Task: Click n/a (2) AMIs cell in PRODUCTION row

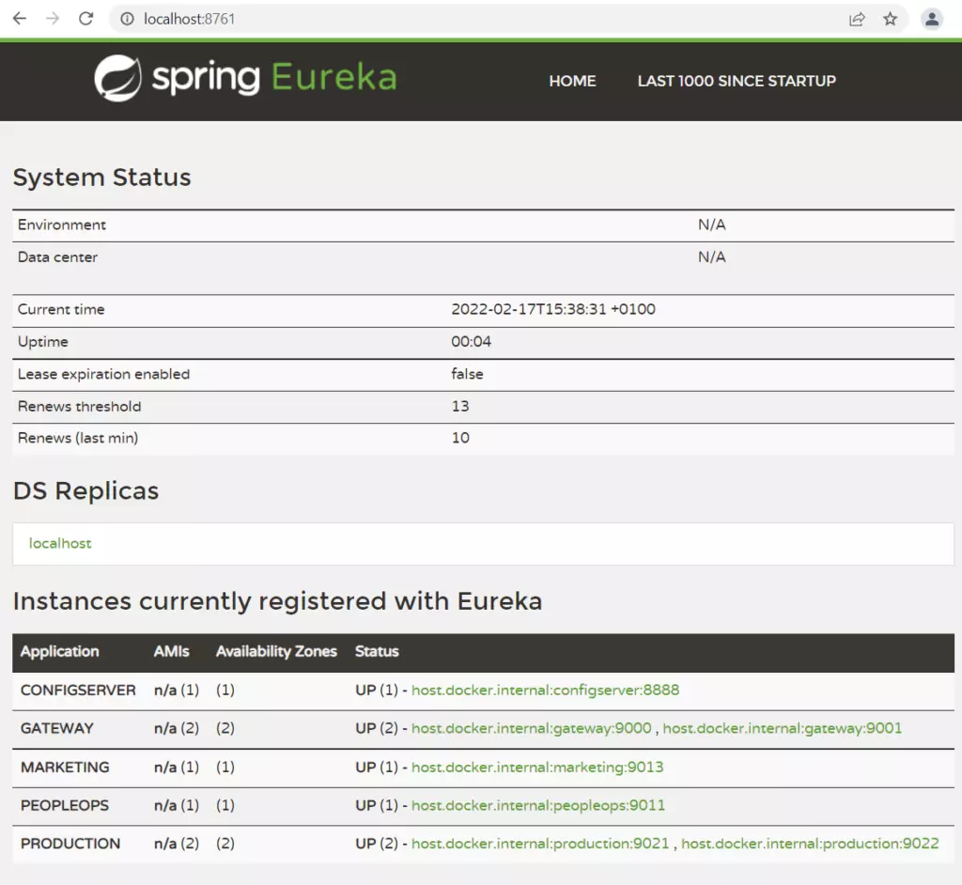Action: tap(176, 844)
